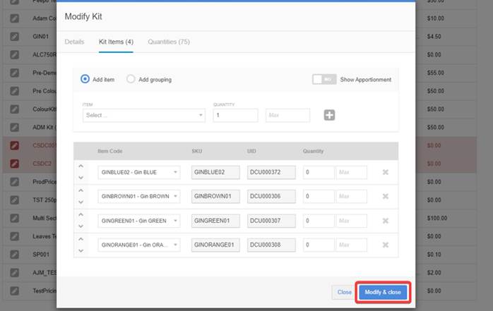
Task: Open GINGREEN01 - Gin GREEN item dropdown
Action: coord(139,221)
